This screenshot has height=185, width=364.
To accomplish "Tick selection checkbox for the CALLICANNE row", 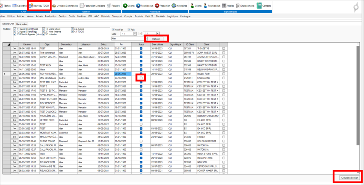I will pyautogui.click(x=223, y=78).
